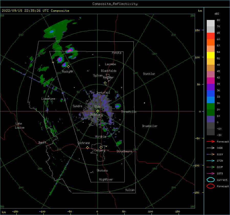The image size is (230, 215).
Task: Click the magenta 18TS arrow in legend
Action: [x=211, y=174]
